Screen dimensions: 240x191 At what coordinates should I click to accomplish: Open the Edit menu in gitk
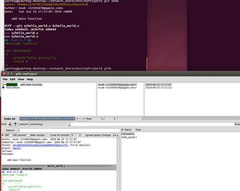click(x=13, y=79)
